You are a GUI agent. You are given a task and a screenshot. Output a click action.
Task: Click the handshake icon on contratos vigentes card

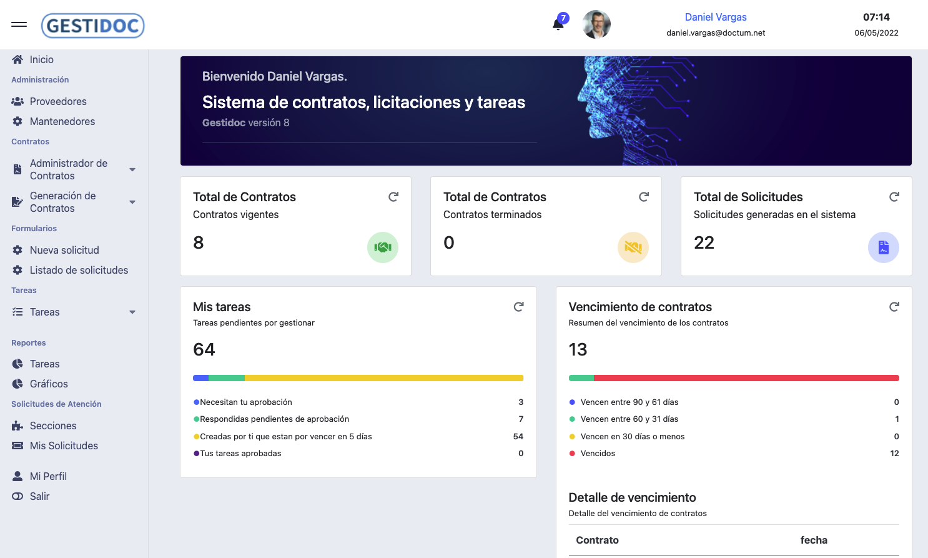[x=382, y=247]
